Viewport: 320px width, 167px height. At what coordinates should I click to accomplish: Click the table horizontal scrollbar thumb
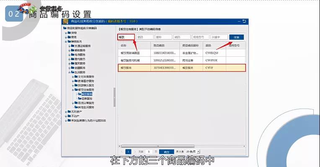[x=158, y=146]
